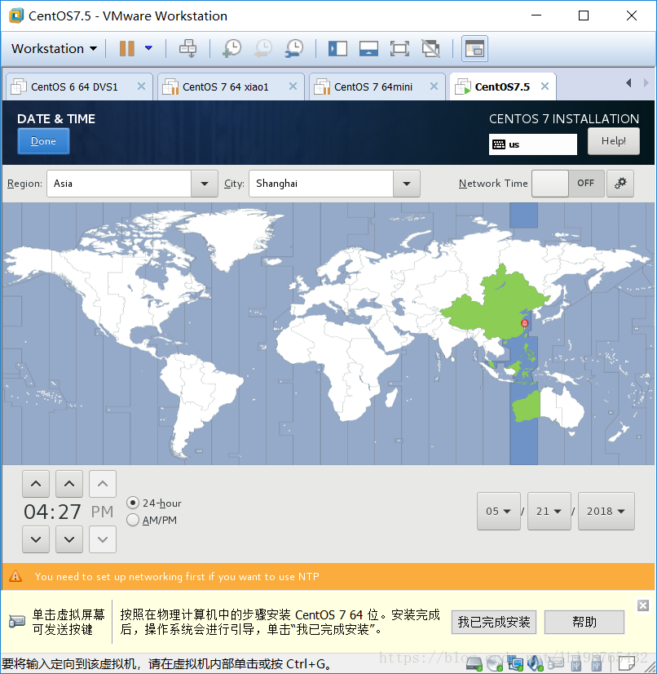
Task: Minimize the VMware Workstation window
Action: (536, 16)
